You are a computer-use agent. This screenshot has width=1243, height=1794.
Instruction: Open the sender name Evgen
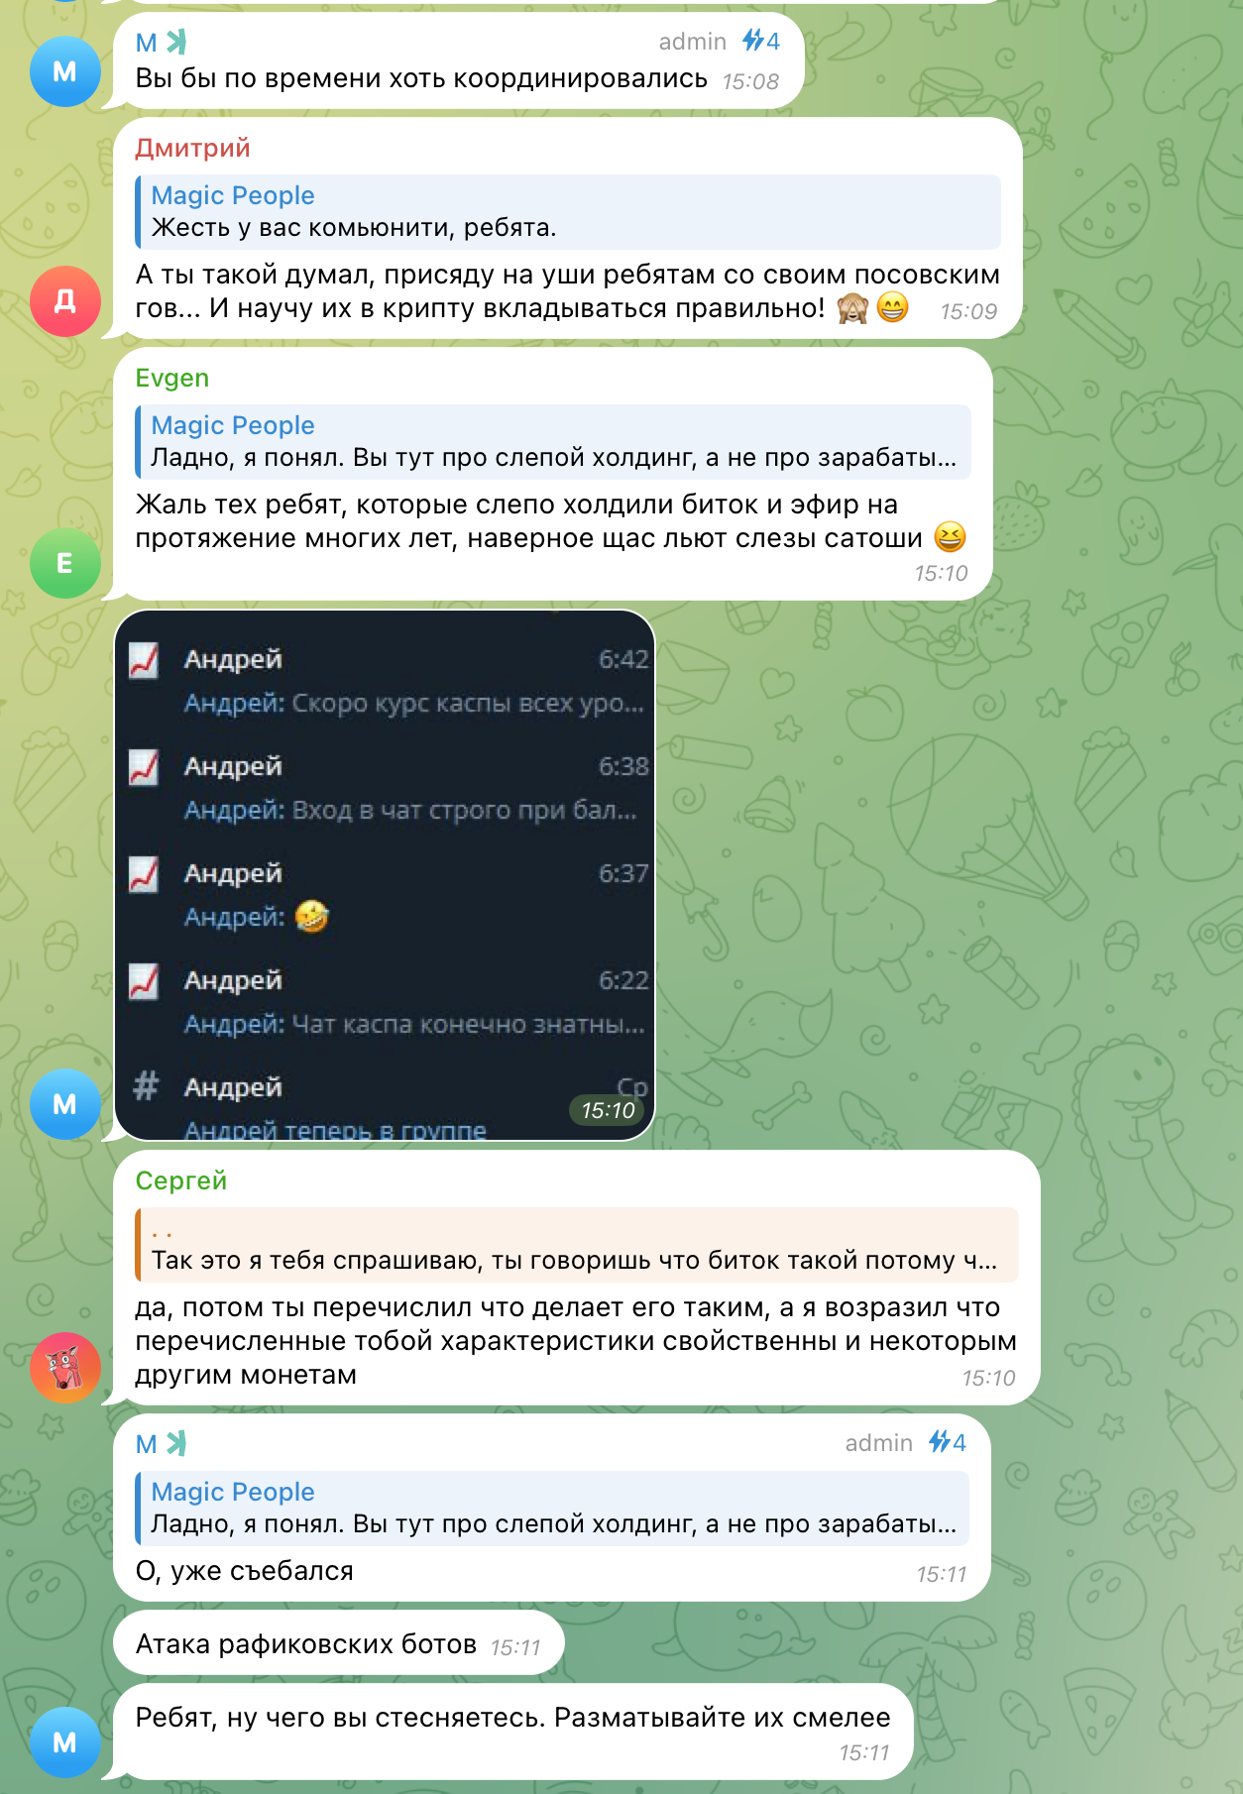172,379
